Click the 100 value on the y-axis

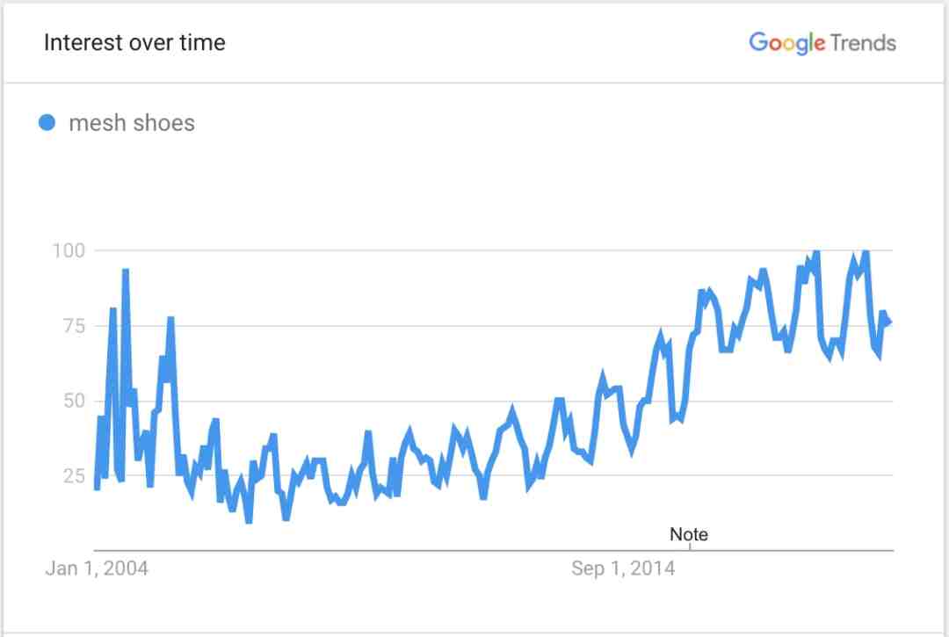[69, 250]
